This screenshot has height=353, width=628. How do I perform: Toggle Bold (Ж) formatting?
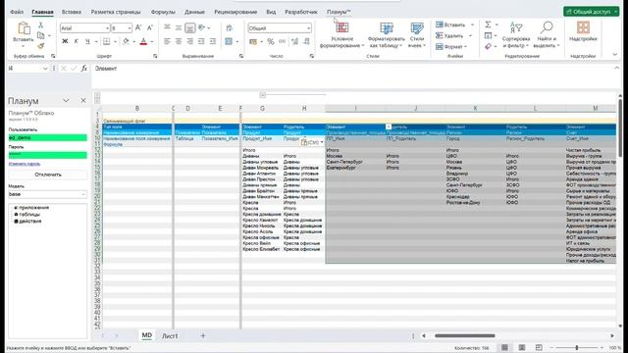(x=65, y=41)
